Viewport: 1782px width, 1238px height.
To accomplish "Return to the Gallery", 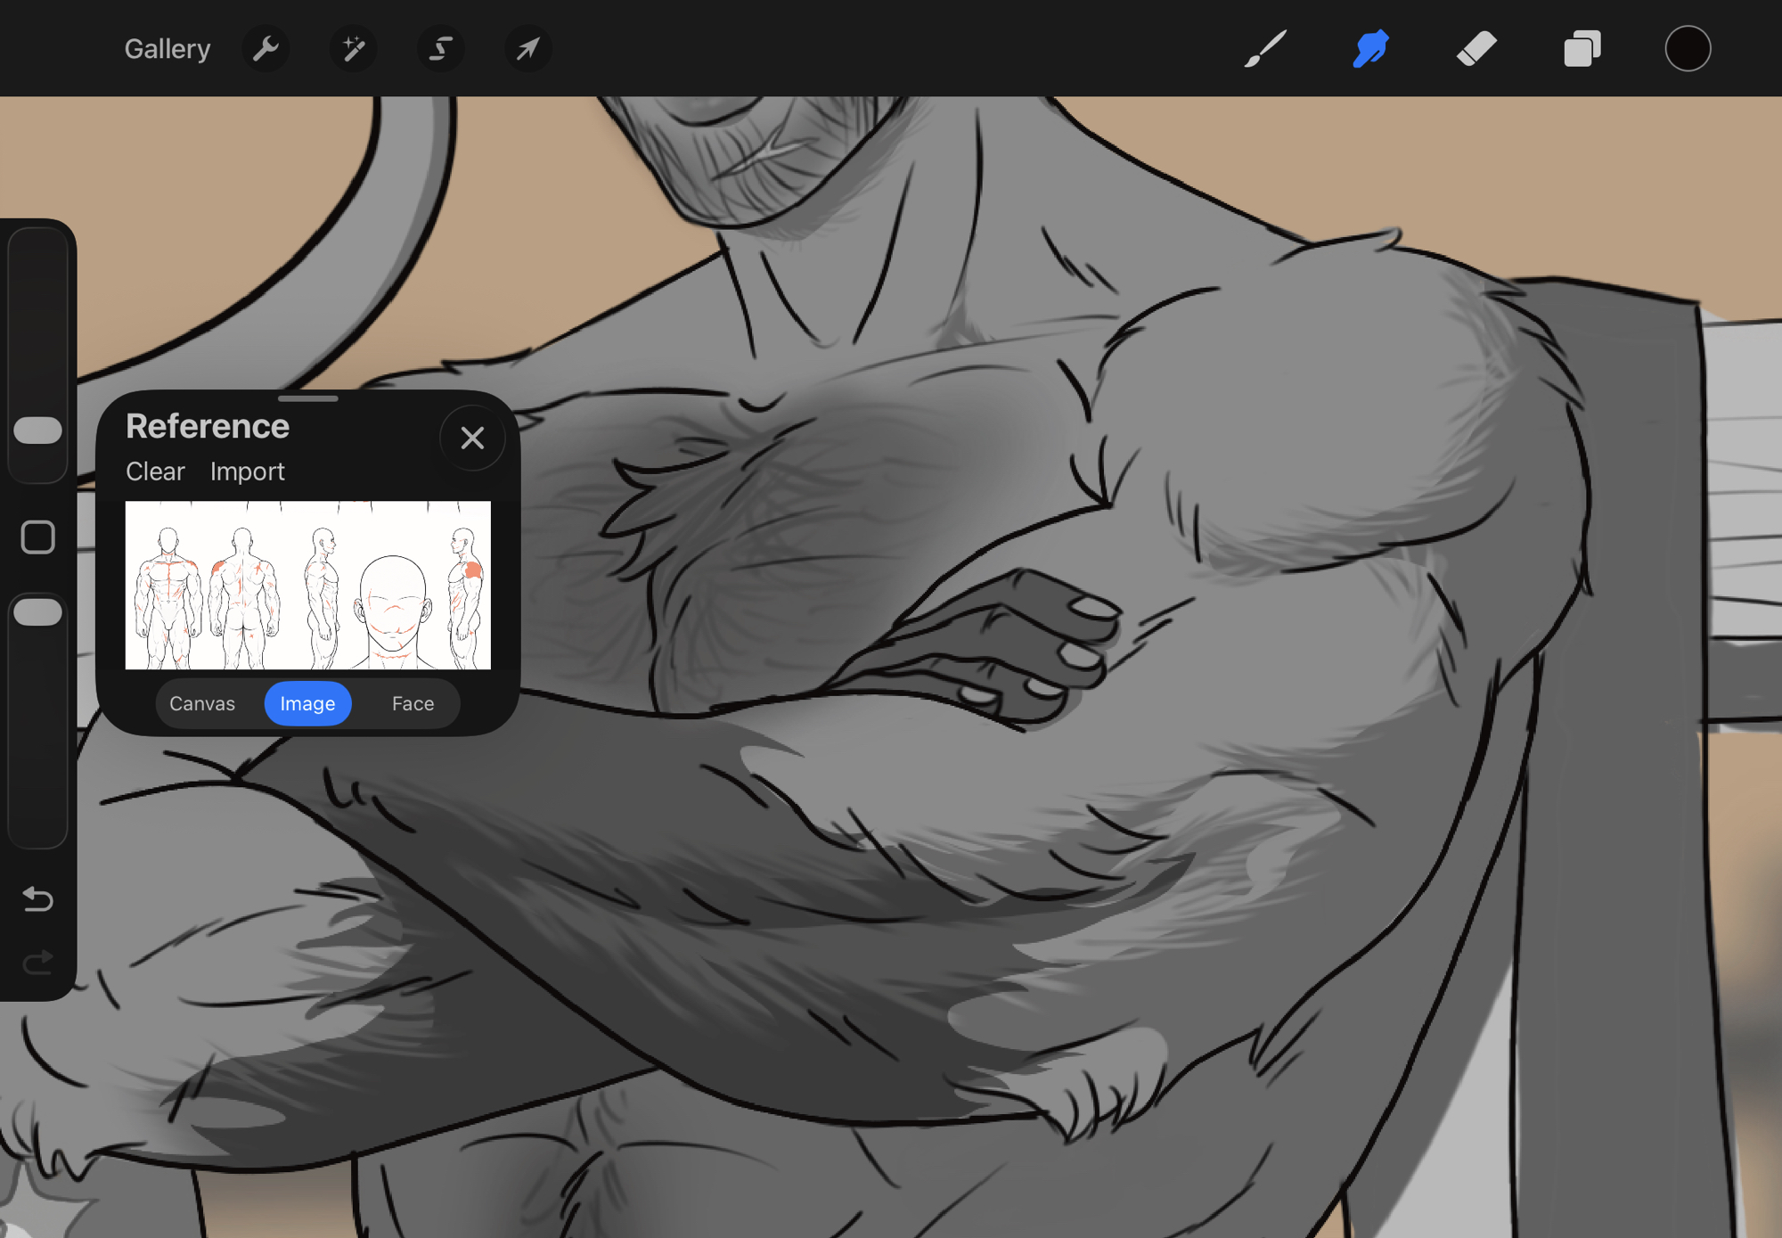I will click(x=167, y=48).
